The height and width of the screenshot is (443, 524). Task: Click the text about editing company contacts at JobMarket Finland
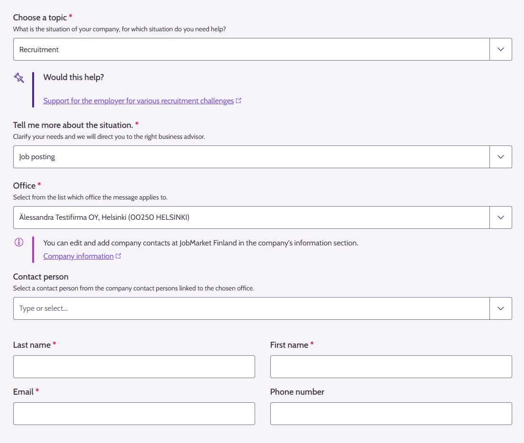pyautogui.click(x=201, y=243)
